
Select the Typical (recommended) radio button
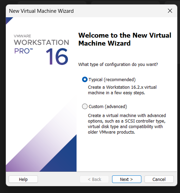(85, 79)
